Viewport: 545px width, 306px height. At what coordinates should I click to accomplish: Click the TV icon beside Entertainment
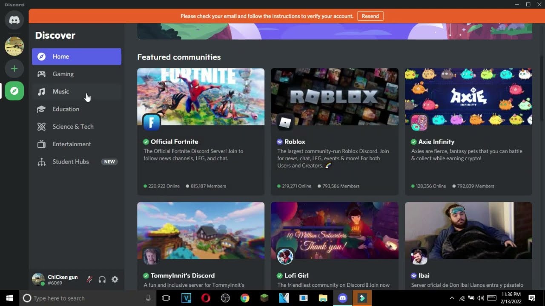click(41, 144)
